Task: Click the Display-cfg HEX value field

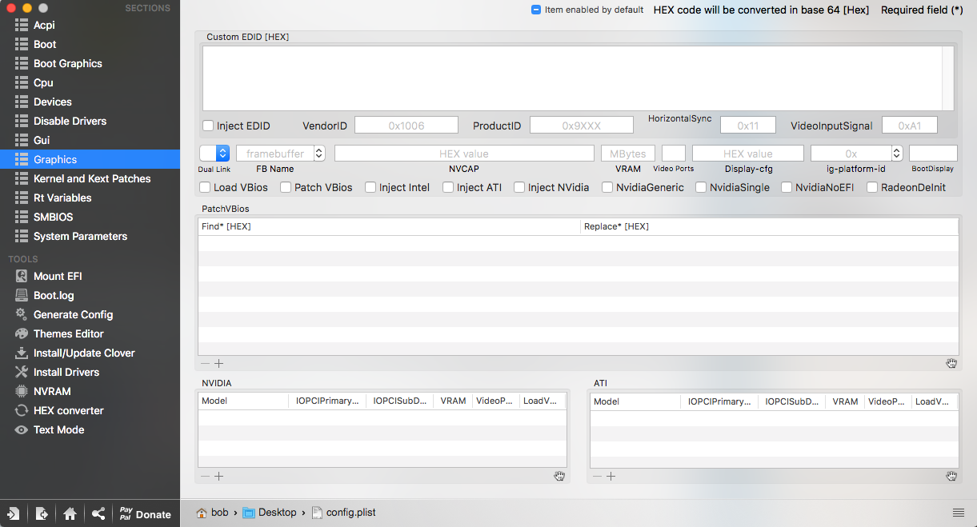Action: (748, 153)
